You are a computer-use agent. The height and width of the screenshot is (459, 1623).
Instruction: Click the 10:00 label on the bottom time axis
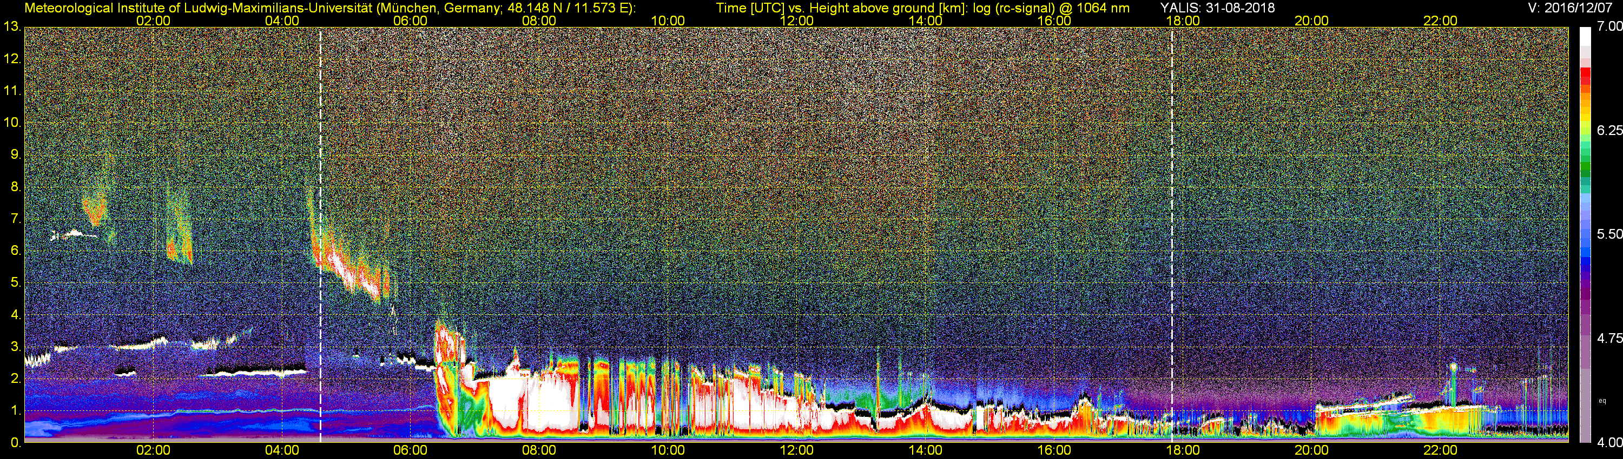pos(668,450)
